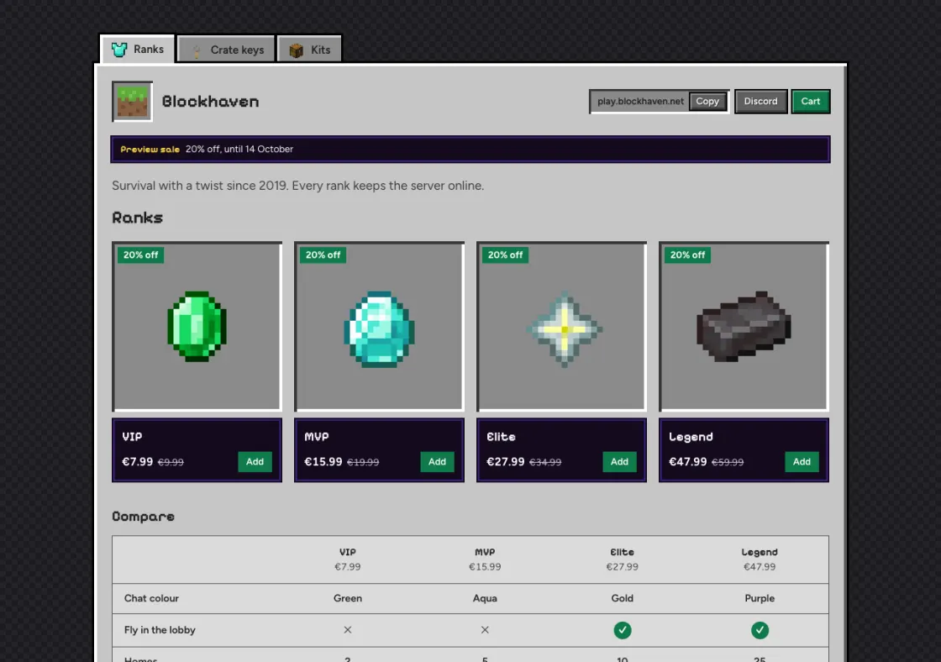Click the Survival with a twist description text
The height and width of the screenshot is (662, 941).
(x=297, y=186)
